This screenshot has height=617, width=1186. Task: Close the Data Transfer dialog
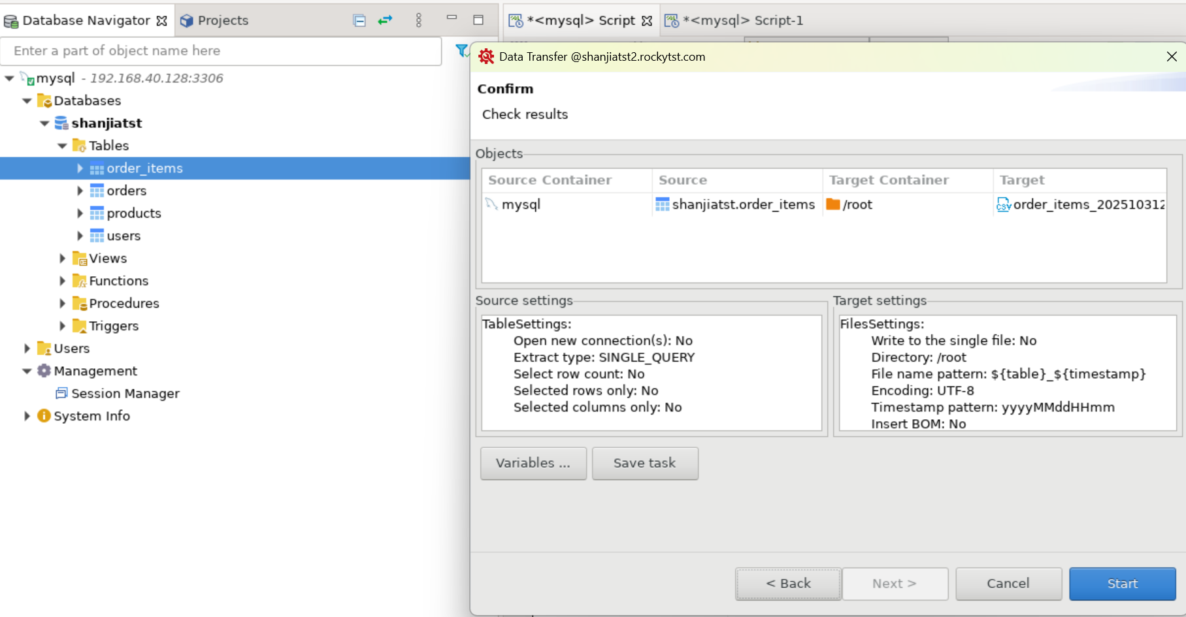1172,57
